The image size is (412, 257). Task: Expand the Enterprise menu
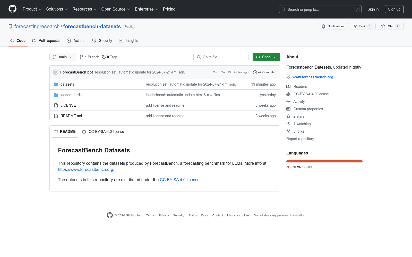[147, 9]
